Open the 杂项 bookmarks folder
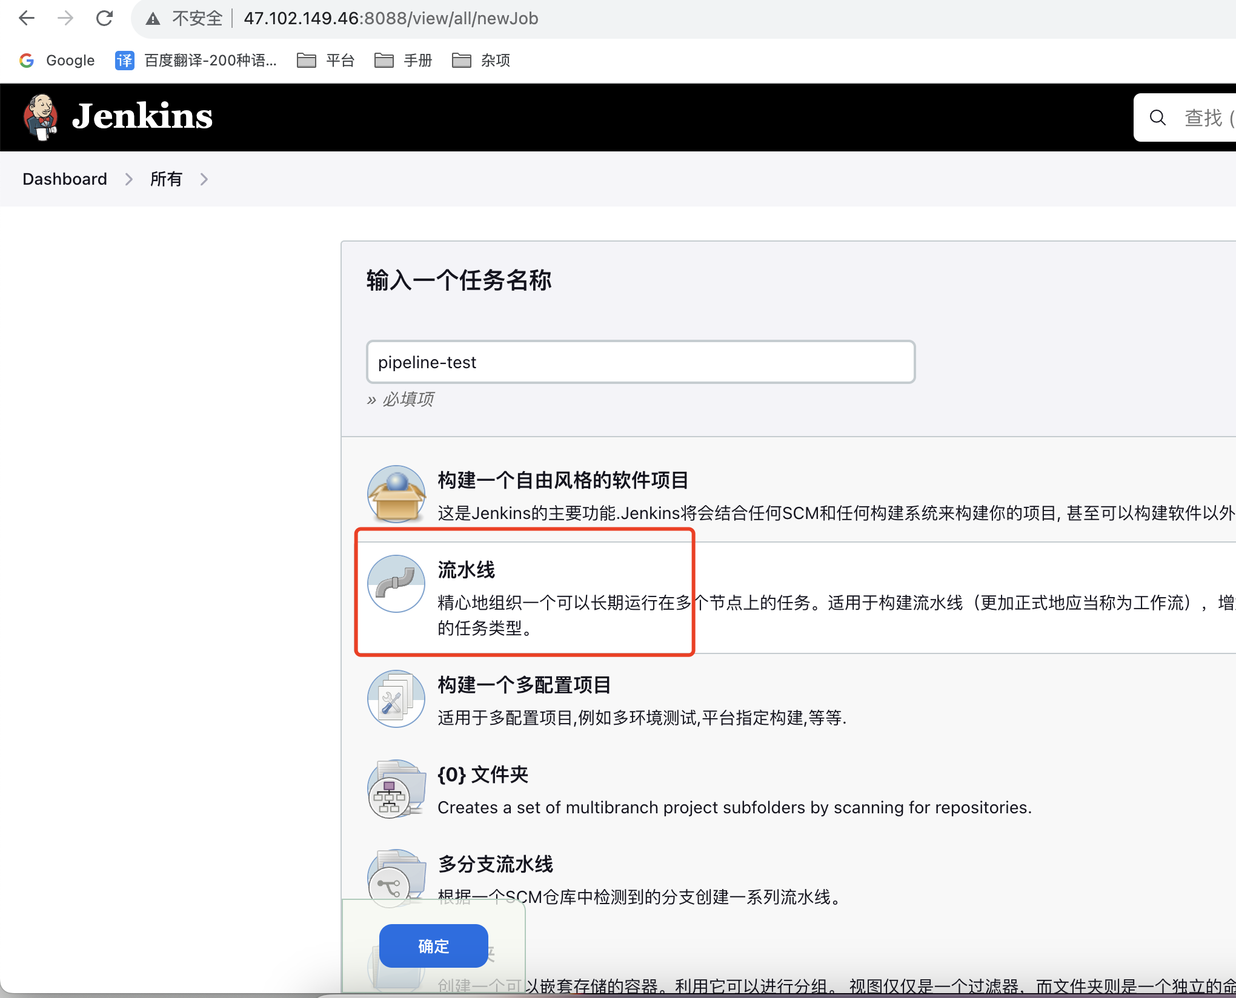 click(481, 61)
